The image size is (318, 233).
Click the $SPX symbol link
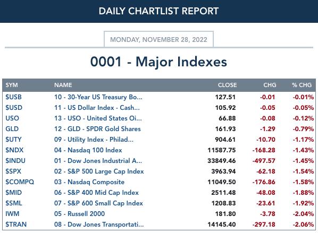13,171
